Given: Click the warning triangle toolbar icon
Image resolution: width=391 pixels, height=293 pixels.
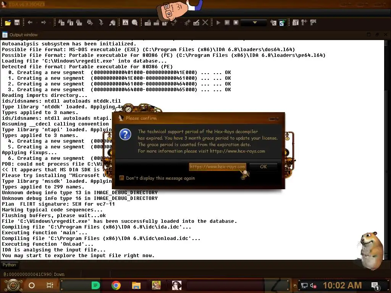Looking at the screenshot, I should point(125,23).
